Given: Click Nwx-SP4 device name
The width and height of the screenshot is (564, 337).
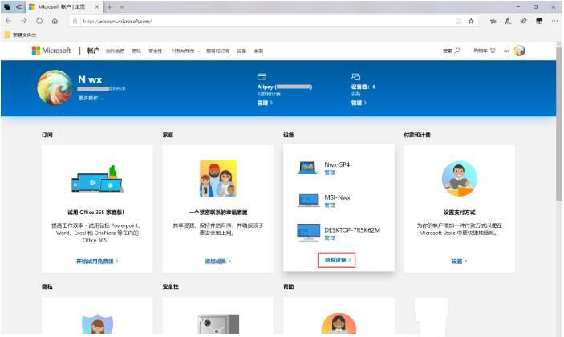Looking at the screenshot, I should [x=337, y=164].
